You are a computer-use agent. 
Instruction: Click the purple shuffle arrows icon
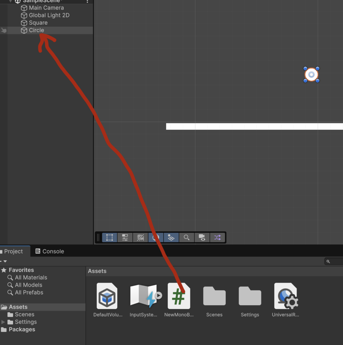[x=217, y=238]
